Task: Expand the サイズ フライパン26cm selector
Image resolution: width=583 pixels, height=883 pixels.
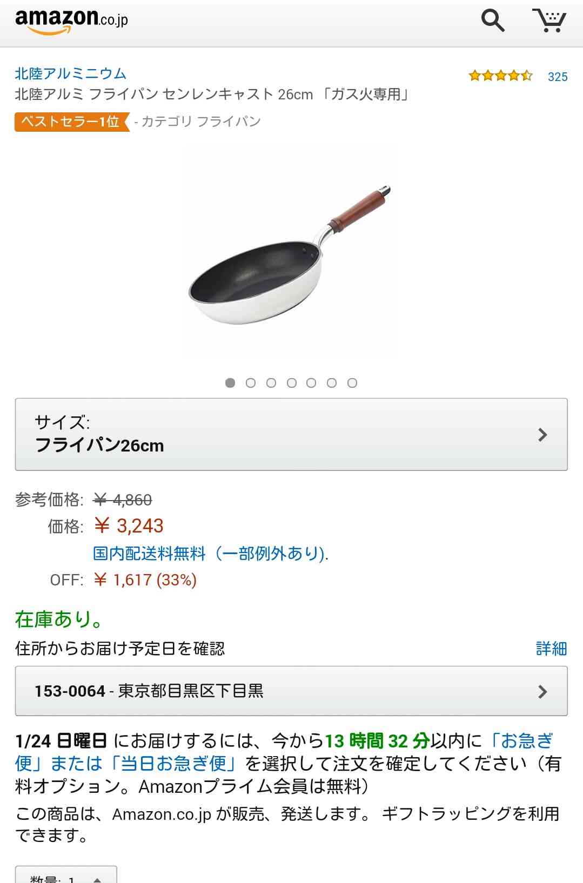Action: (291, 434)
